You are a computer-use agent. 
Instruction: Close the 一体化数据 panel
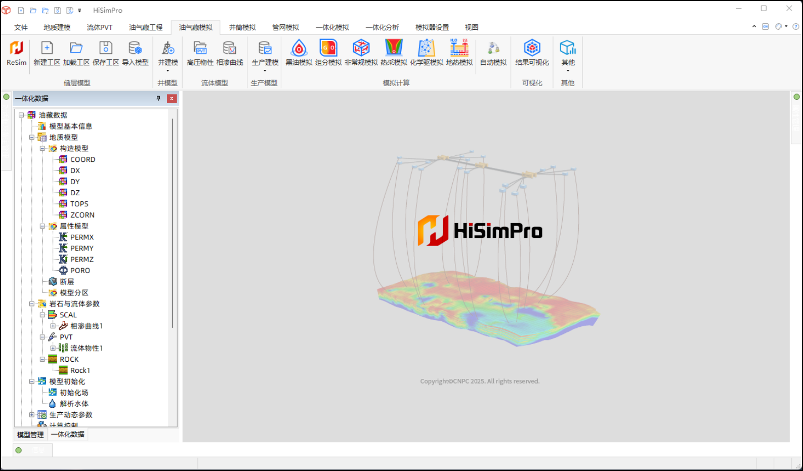172,99
